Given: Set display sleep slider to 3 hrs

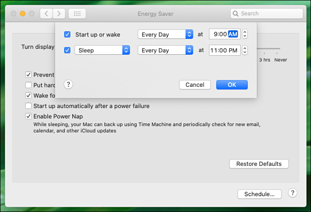Looking at the screenshot, I should click(x=265, y=49).
